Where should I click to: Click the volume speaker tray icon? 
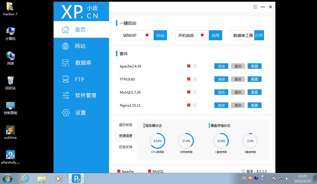point(287,178)
